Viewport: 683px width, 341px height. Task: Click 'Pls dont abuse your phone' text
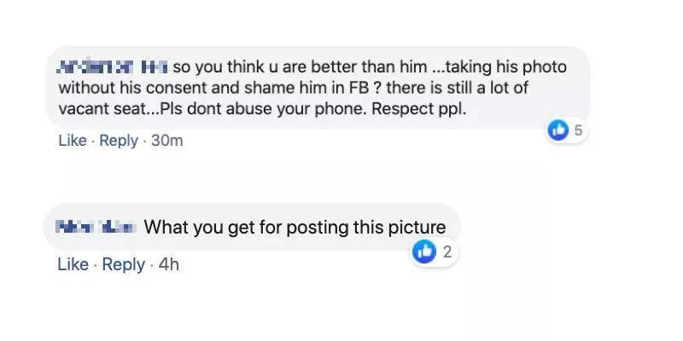click(x=264, y=109)
